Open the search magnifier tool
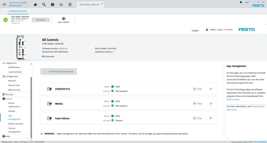 tap(44, 5)
